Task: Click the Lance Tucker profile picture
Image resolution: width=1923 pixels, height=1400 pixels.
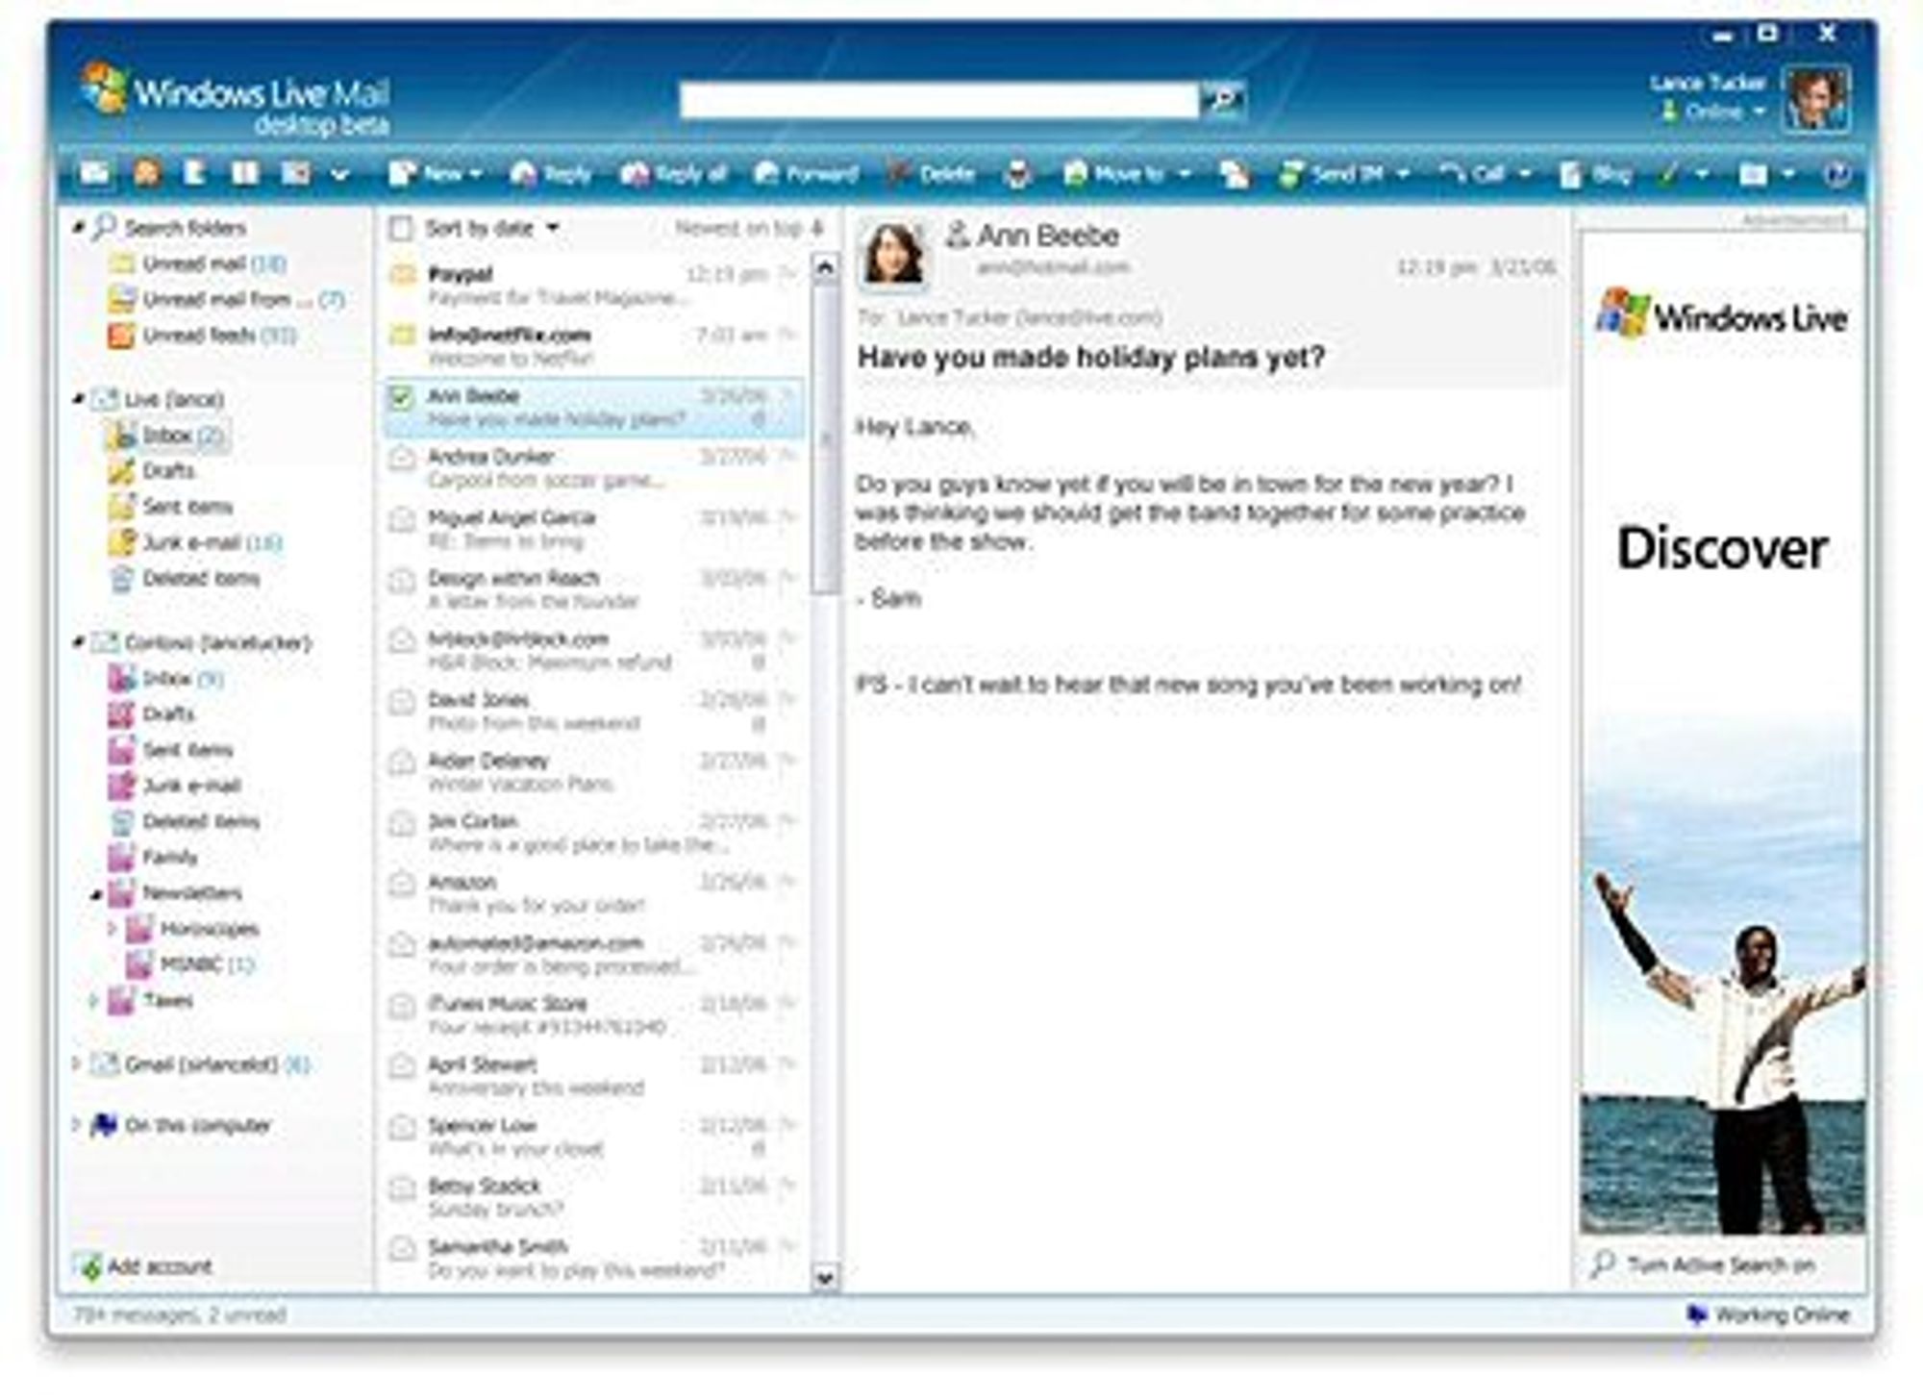Action: 1815,98
